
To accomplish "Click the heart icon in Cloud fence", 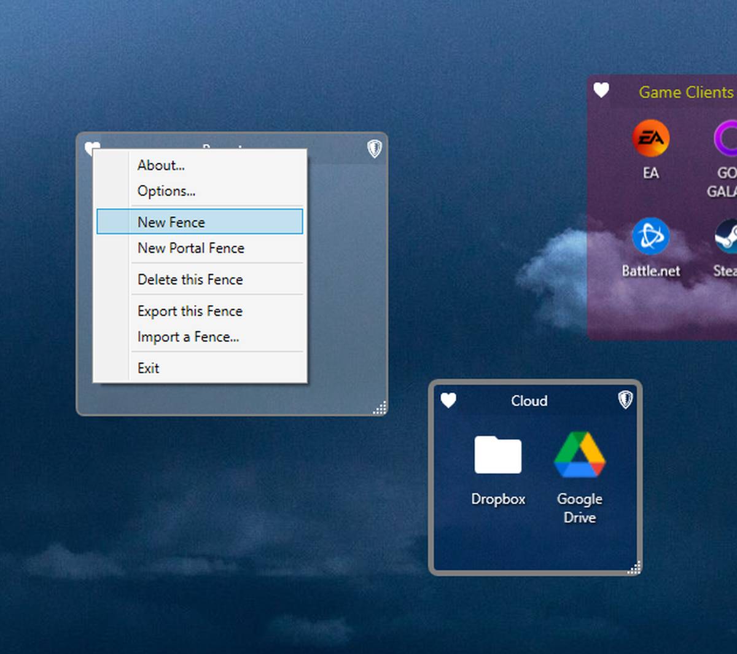I will 448,400.
